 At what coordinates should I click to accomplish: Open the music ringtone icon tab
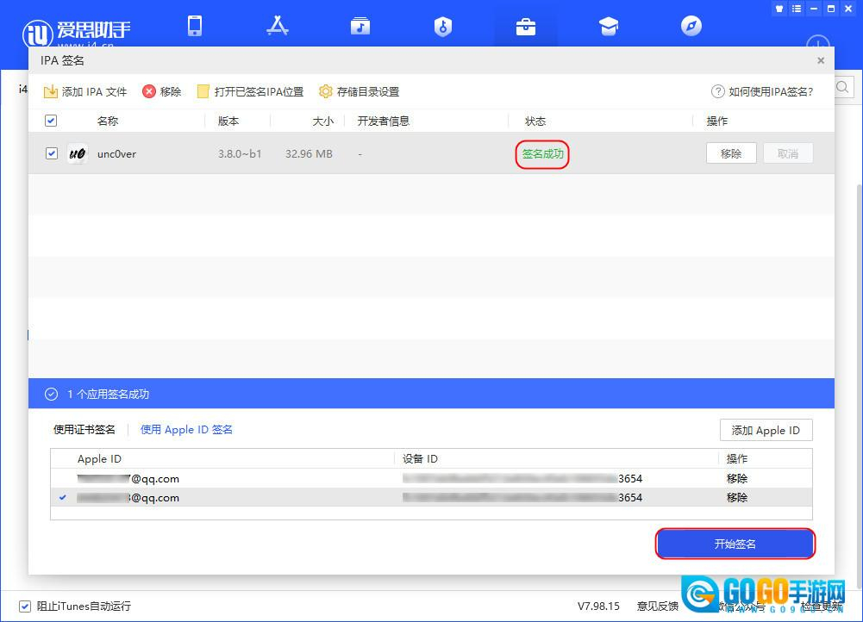pos(360,26)
